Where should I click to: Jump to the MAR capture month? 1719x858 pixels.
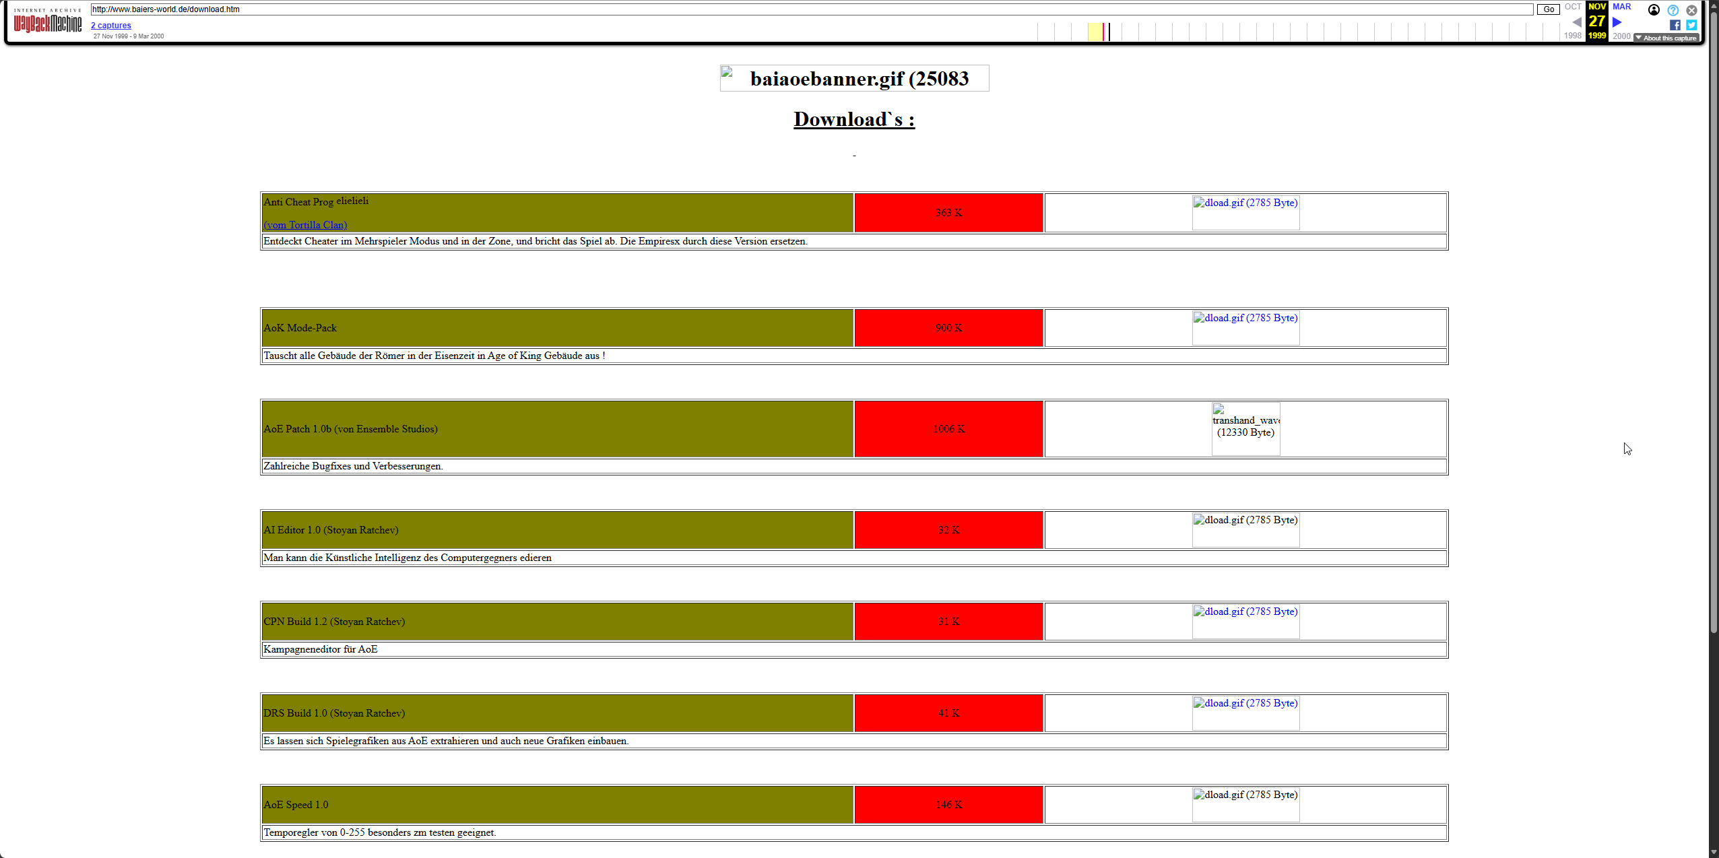[1621, 7]
